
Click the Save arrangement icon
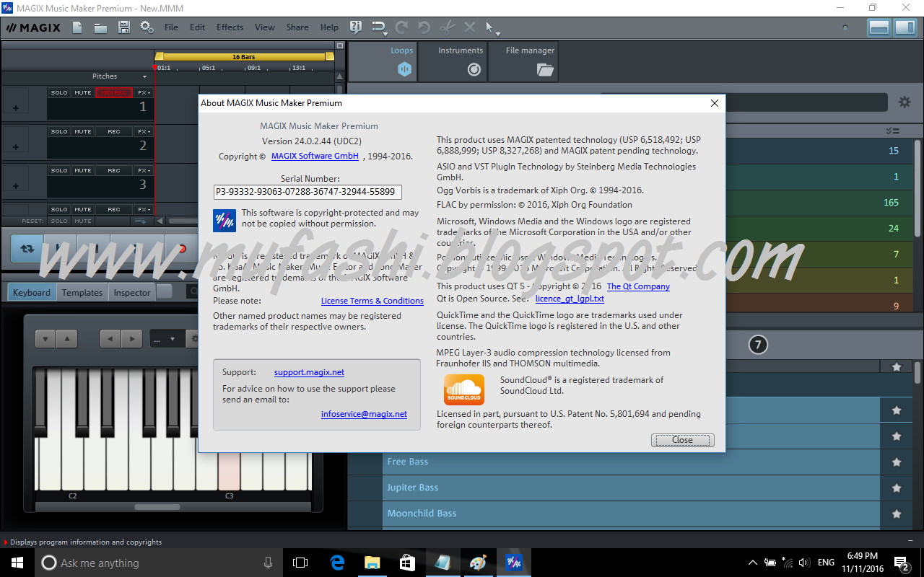123,27
